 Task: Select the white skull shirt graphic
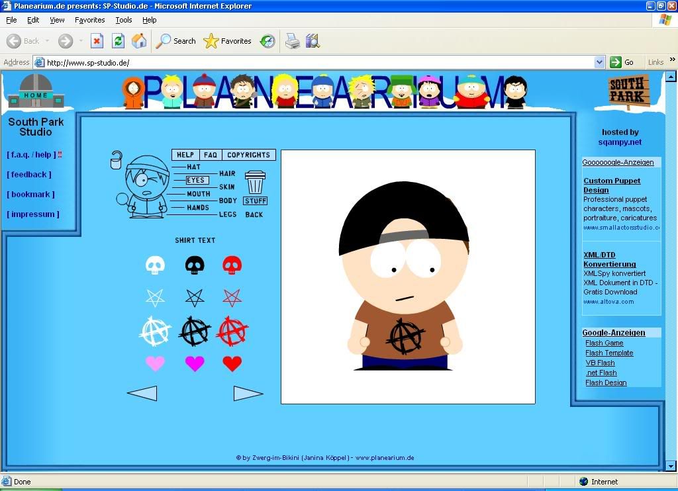click(155, 265)
